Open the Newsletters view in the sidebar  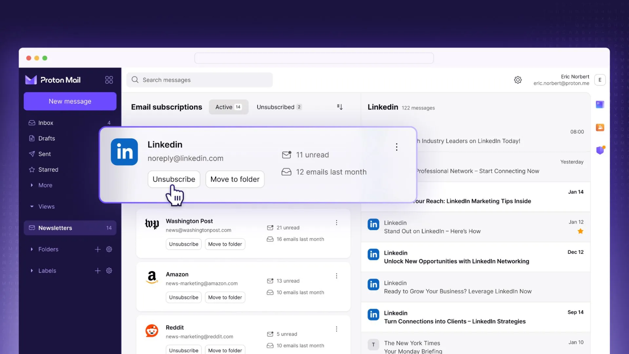point(55,228)
